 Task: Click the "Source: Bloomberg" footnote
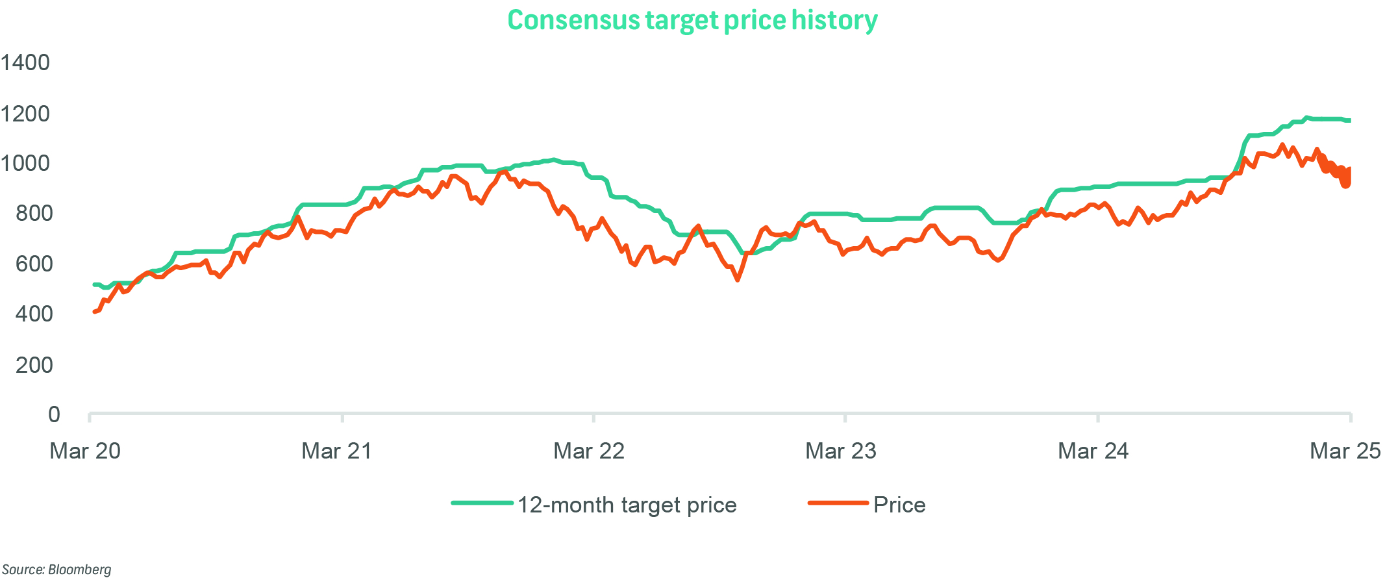(x=56, y=570)
